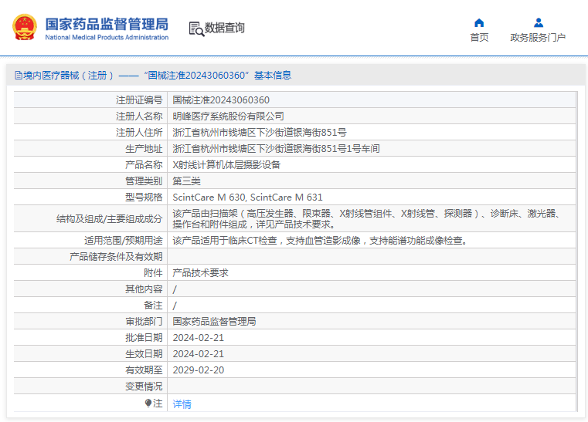
Task: Click the expiry date 2029-02-20
Action: [199, 370]
